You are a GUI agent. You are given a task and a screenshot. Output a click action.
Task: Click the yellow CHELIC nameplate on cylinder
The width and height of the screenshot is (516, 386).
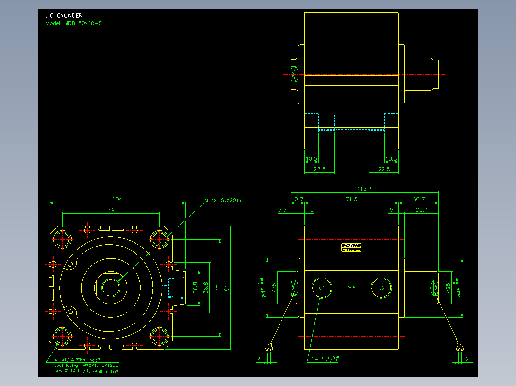pos(351,247)
